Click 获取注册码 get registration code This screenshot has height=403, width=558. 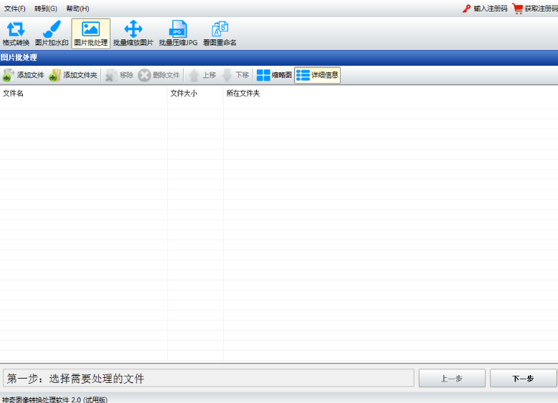pyautogui.click(x=535, y=9)
